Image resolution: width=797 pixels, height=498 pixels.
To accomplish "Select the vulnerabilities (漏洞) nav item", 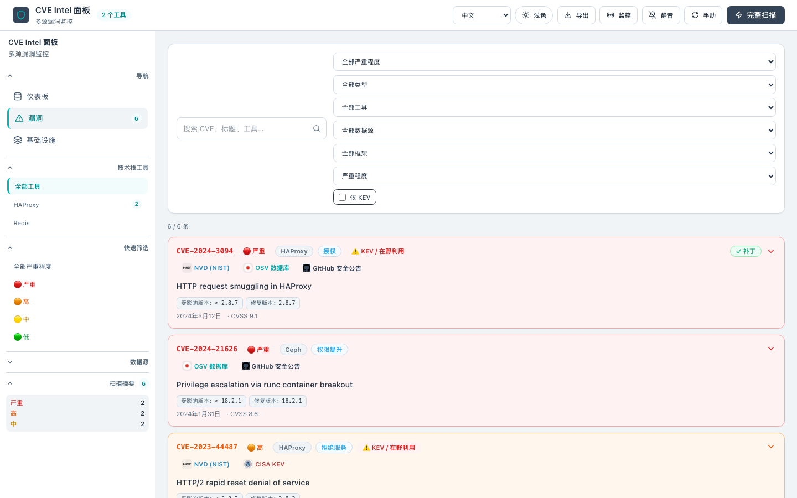I will pyautogui.click(x=77, y=118).
